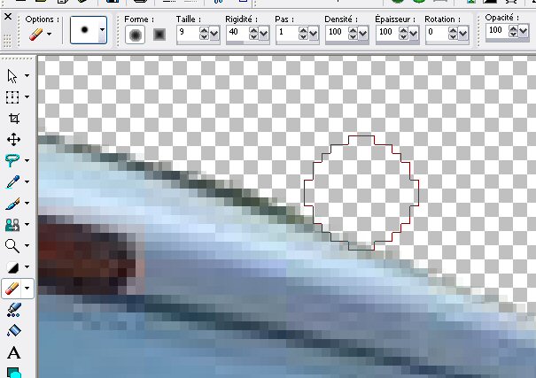Click the Pas value field
This screenshot has height=378, width=536.
287,33
